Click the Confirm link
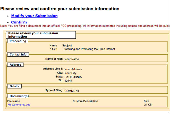170x114 pixels. (19, 22)
